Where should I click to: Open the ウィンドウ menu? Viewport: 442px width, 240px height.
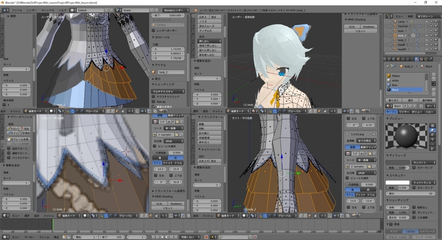pos(47,10)
